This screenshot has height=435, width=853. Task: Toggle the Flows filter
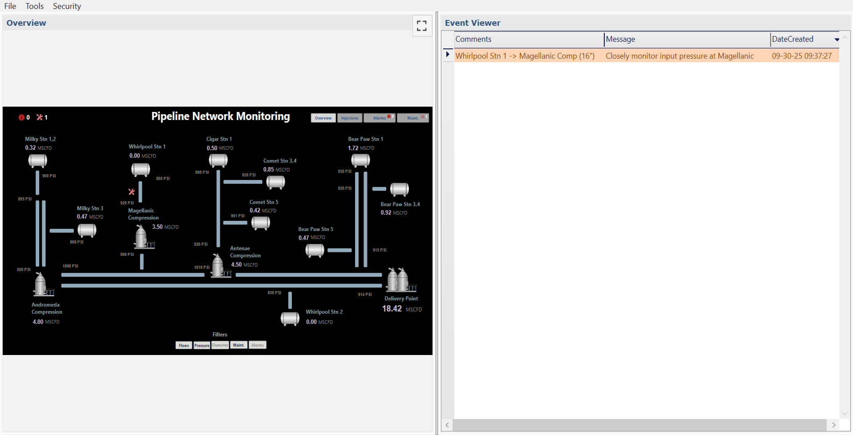184,345
